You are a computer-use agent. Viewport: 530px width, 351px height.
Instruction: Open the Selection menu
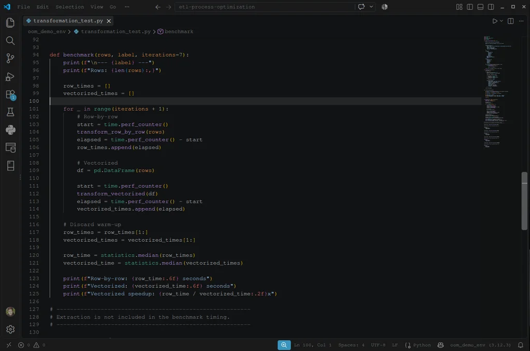(x=70, y=7)
